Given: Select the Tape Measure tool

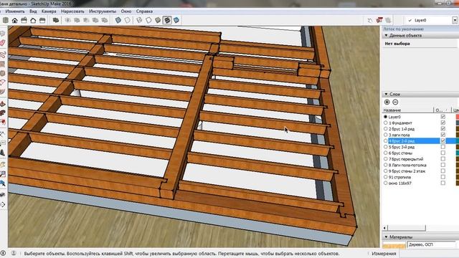Looking at the screenshot, I should [3, 134].
